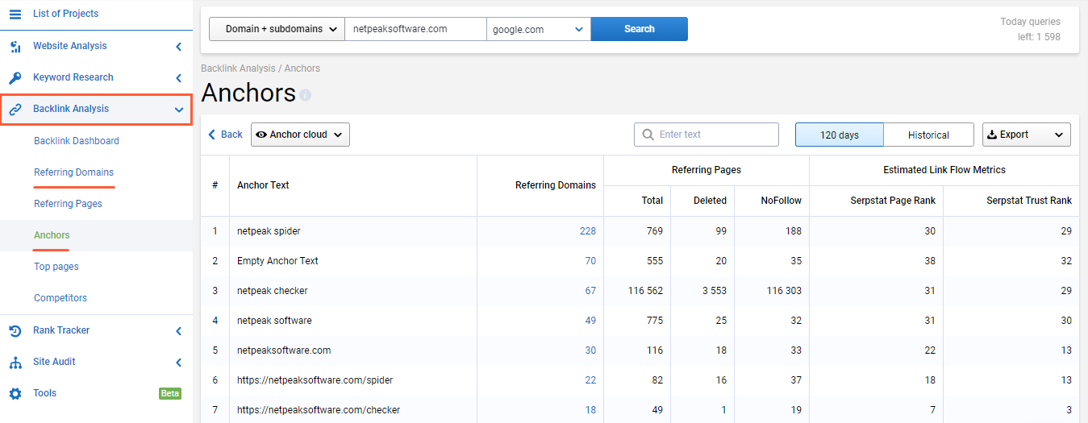
Task: Click the info icon beside Anchors heading
Action: coord(305,95)
